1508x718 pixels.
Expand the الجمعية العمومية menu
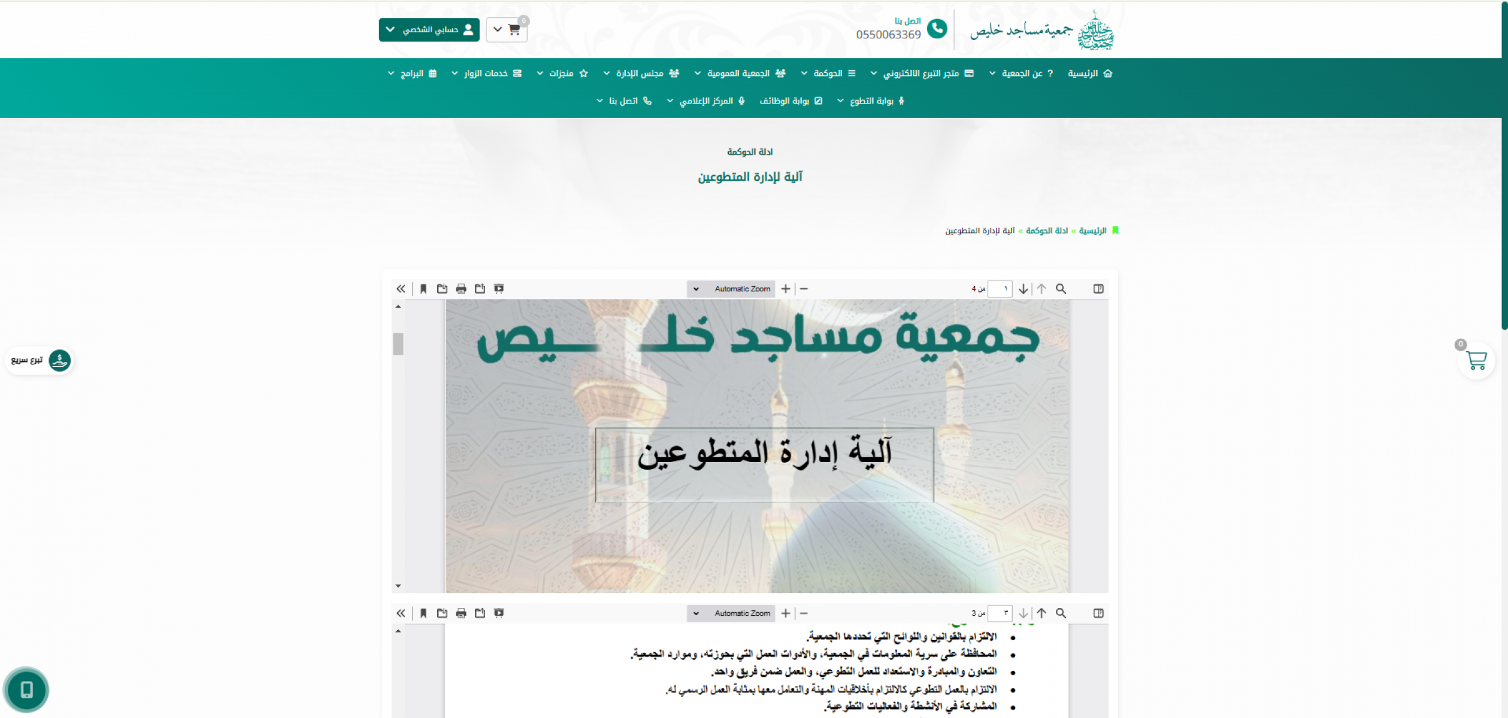[x=740, y=74]
